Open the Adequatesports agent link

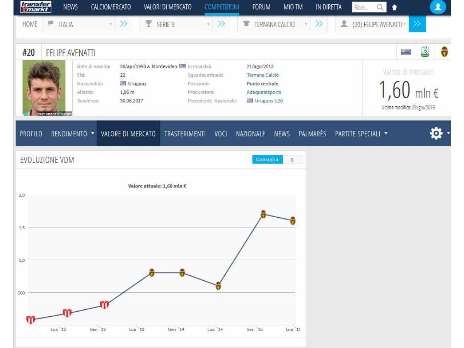(264, 92)
